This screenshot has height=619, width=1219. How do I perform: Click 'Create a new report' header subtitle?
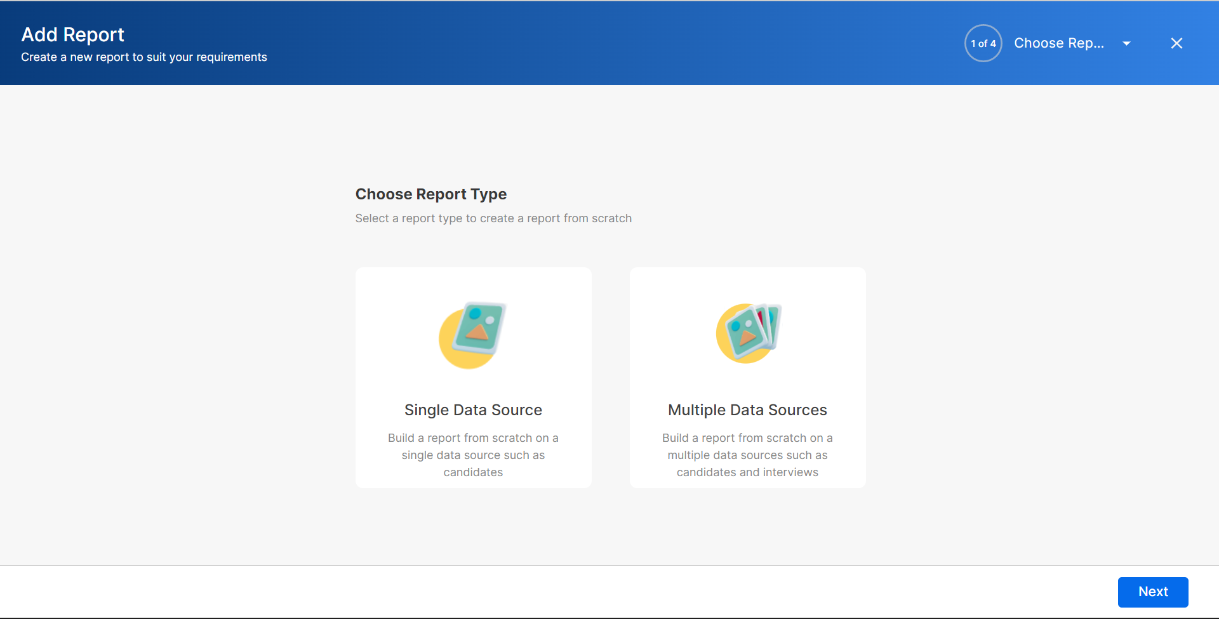click(143, 57)
